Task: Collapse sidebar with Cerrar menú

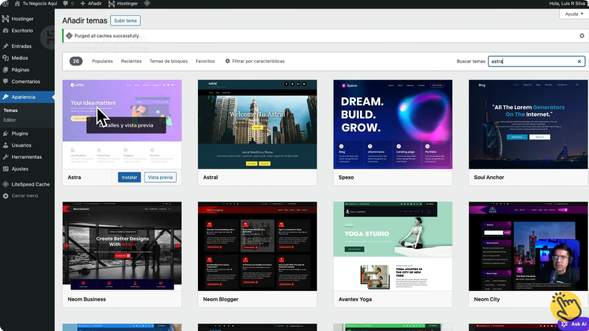Action: click(24, 196)
